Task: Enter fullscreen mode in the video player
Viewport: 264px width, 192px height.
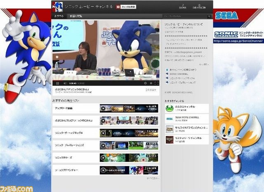Action: point(156,83)
